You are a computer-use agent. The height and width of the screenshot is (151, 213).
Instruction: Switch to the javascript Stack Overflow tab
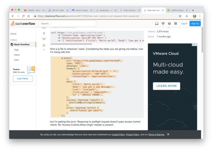tap(106, 10)
